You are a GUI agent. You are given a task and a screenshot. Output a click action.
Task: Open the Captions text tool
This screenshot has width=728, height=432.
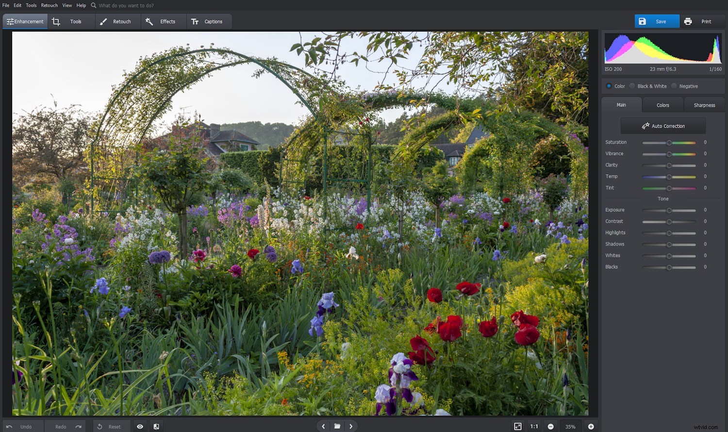(209, 21)
